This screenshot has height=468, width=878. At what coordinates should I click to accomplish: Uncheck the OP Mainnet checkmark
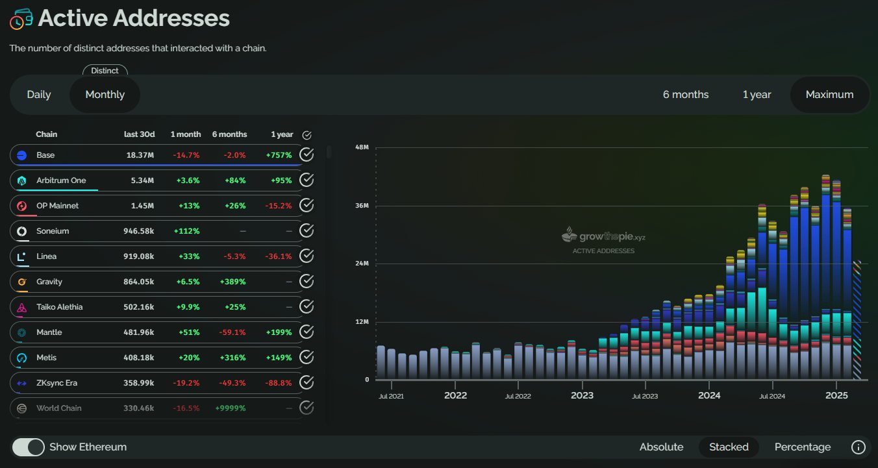click(307, 206)
